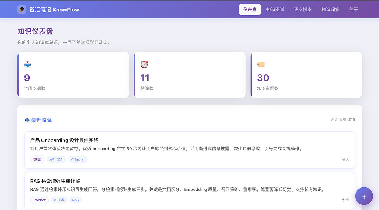The image size is (379, 210).
Task: Select the 关于 tab
Action: (353, 10)
